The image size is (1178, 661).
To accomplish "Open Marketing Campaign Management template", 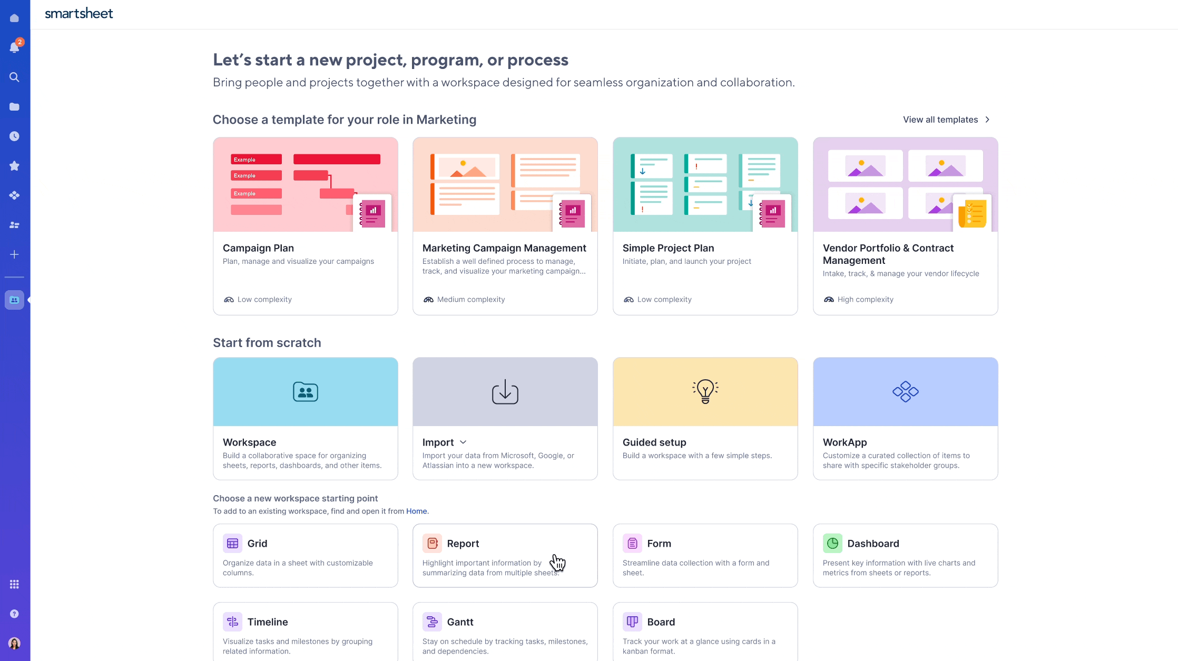I will [x=505, y=226].
